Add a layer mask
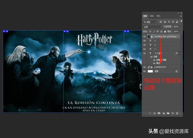Viewport: 193px width, 138px height. [159, 113]
